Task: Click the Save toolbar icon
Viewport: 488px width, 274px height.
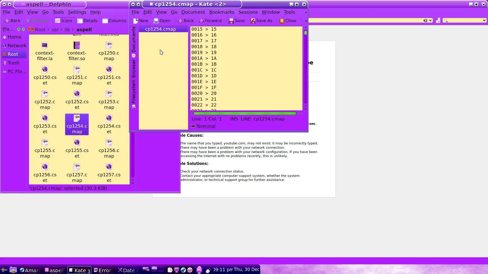Action: point(231,21)
